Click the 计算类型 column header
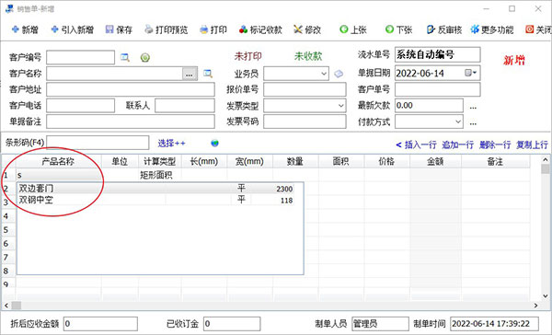Viewport: 552px width, 335px height. [x=159, y=161]
